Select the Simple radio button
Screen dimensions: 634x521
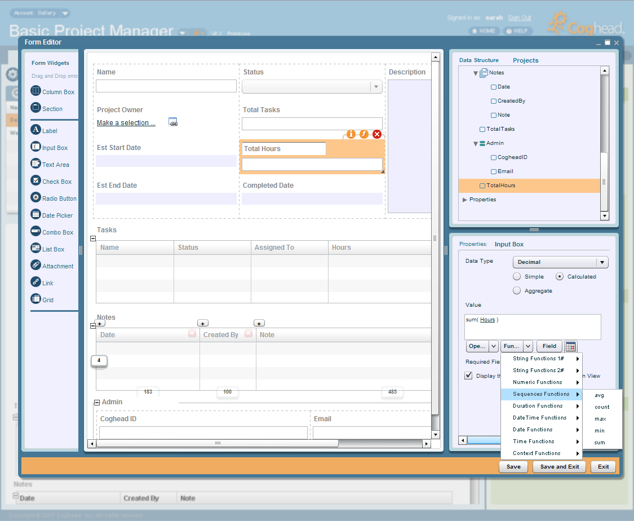pyautogui.click(x=517, y=277)
